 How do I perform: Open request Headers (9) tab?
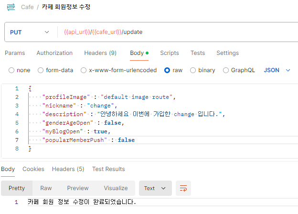coord(100,53)
